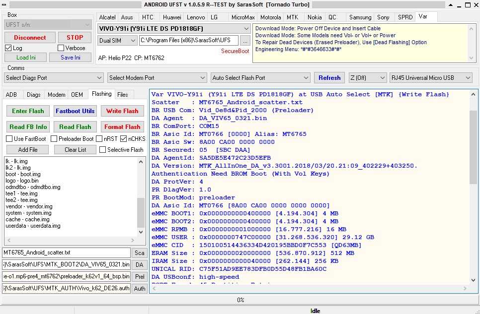
Task: Click the Prel preloader file button
Action: (139, 277)
